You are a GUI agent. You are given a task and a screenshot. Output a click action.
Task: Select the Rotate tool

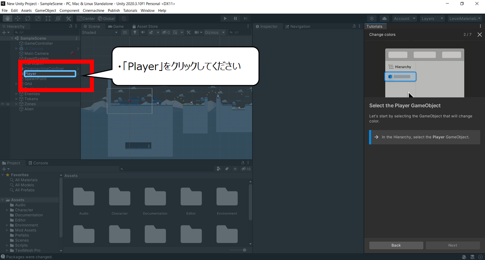[x=28, y=18]
